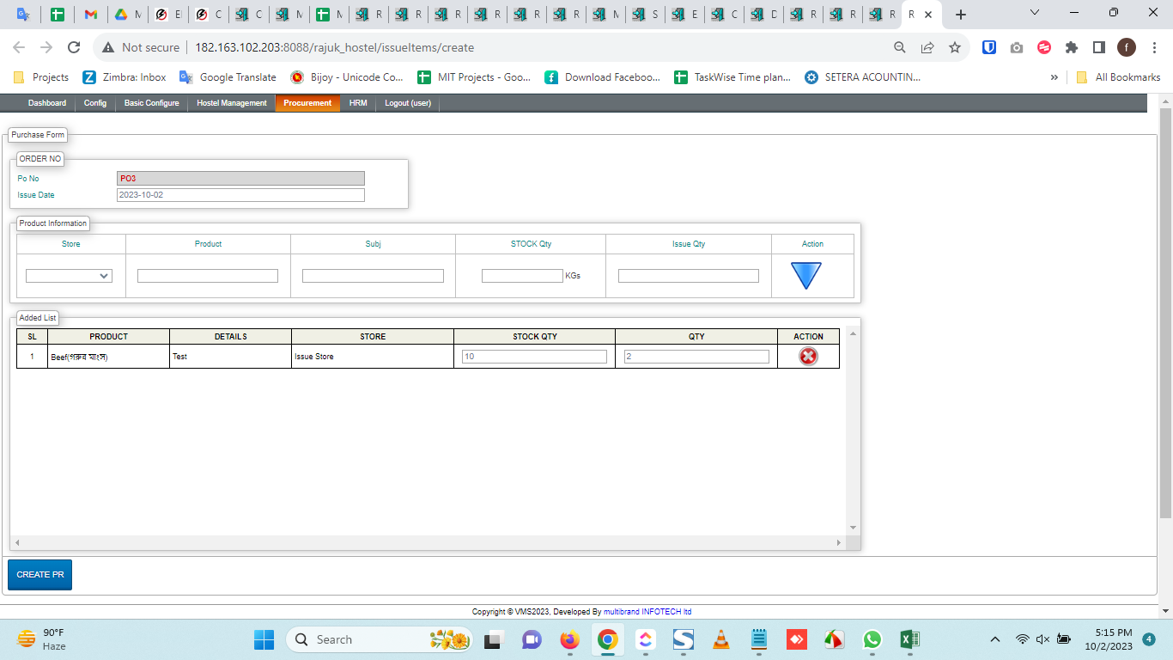
Task: Open WhatsApp from the taskbar
Action: coord(872,639)
